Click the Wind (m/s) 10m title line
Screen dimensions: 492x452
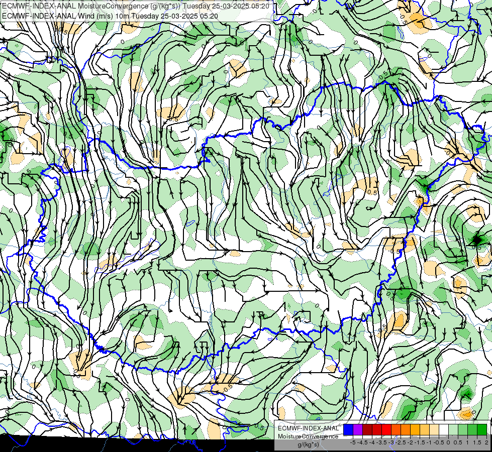click(x=110, y=16)
